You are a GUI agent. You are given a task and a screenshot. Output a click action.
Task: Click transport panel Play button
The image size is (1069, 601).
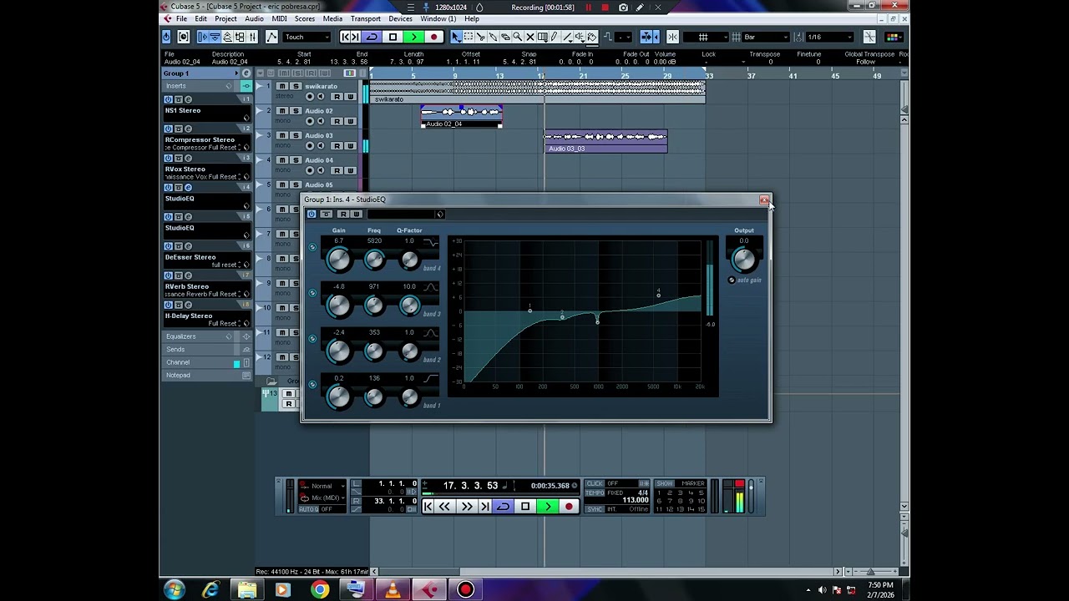click(547, 507)
